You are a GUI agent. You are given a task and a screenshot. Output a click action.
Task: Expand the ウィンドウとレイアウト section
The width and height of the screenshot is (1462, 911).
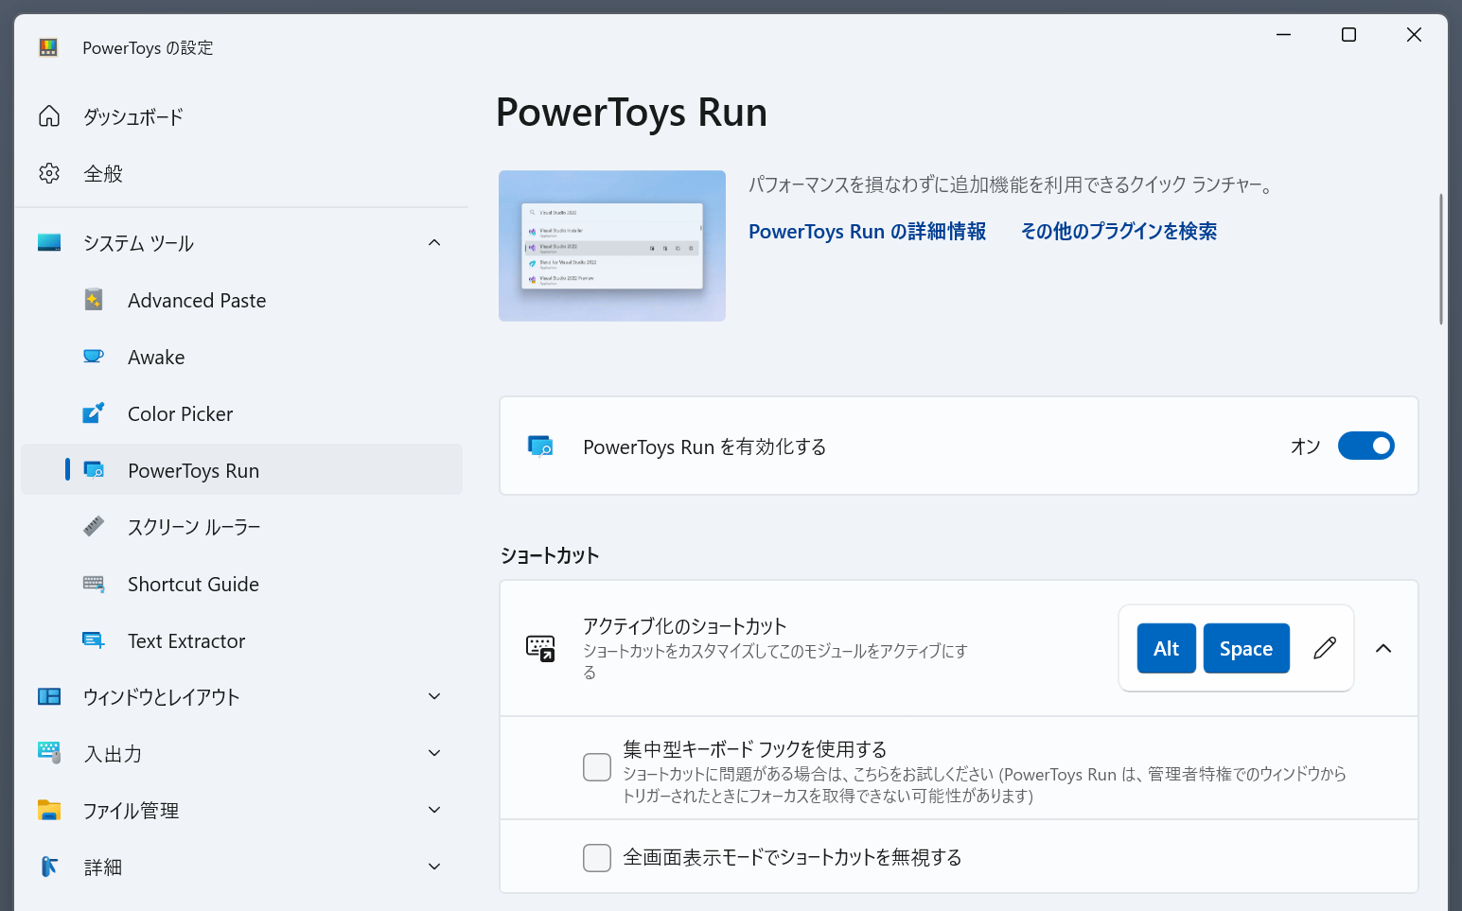coord(434,697)
